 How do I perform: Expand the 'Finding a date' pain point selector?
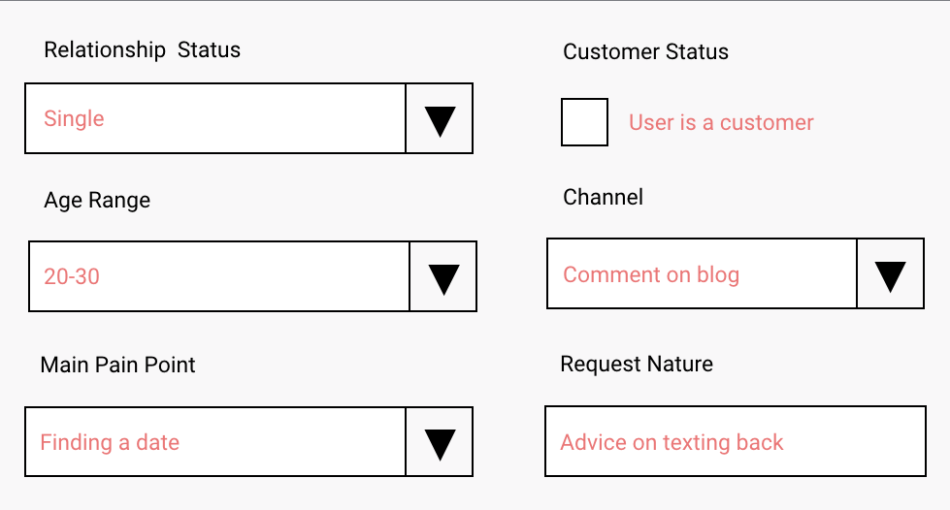pyautogui.click(x=215, y=443)
